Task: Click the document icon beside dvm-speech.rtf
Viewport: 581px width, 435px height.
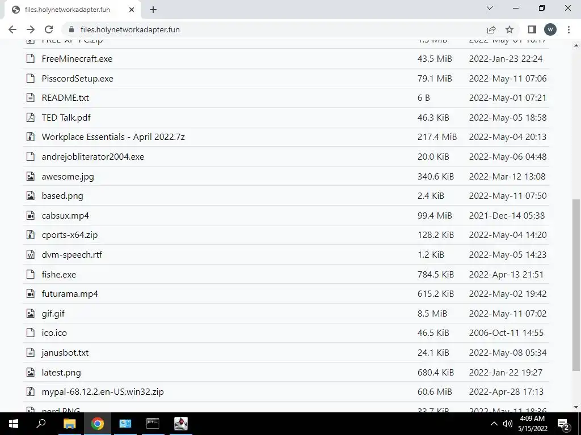Action: (x=31, y=254)
